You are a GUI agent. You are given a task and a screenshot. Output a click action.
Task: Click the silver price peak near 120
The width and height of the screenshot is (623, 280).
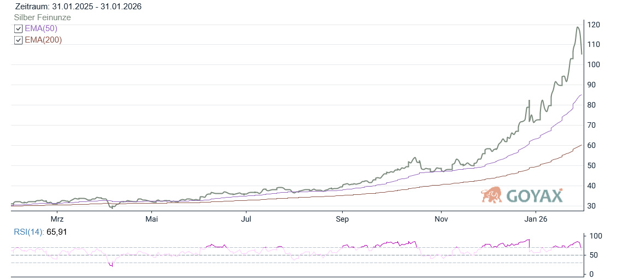click(x=578, y=27)
